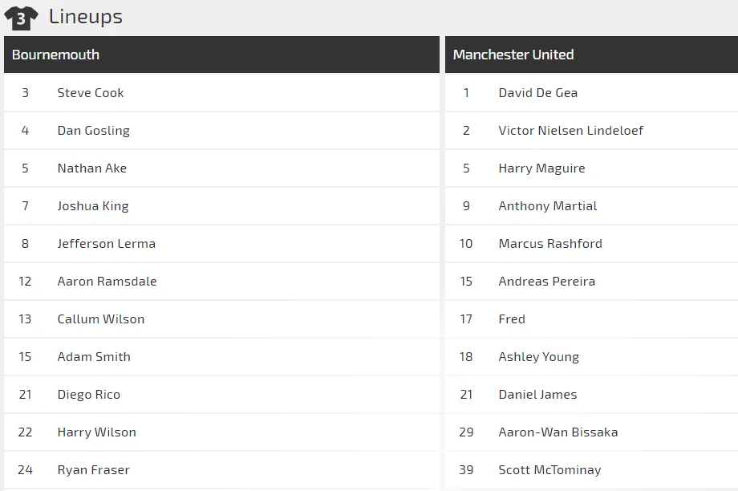This screenshot has height=491, width=738.
Task: Open Daniel James's player page
Action: [x=537, y=395]
